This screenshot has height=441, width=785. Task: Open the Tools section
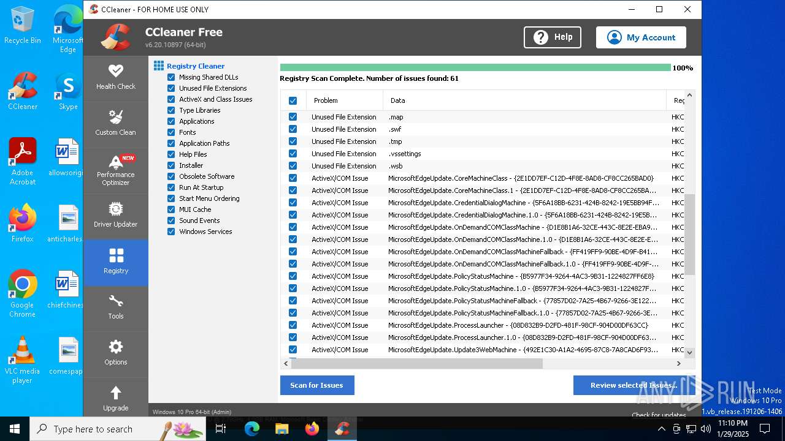(115, 307)
